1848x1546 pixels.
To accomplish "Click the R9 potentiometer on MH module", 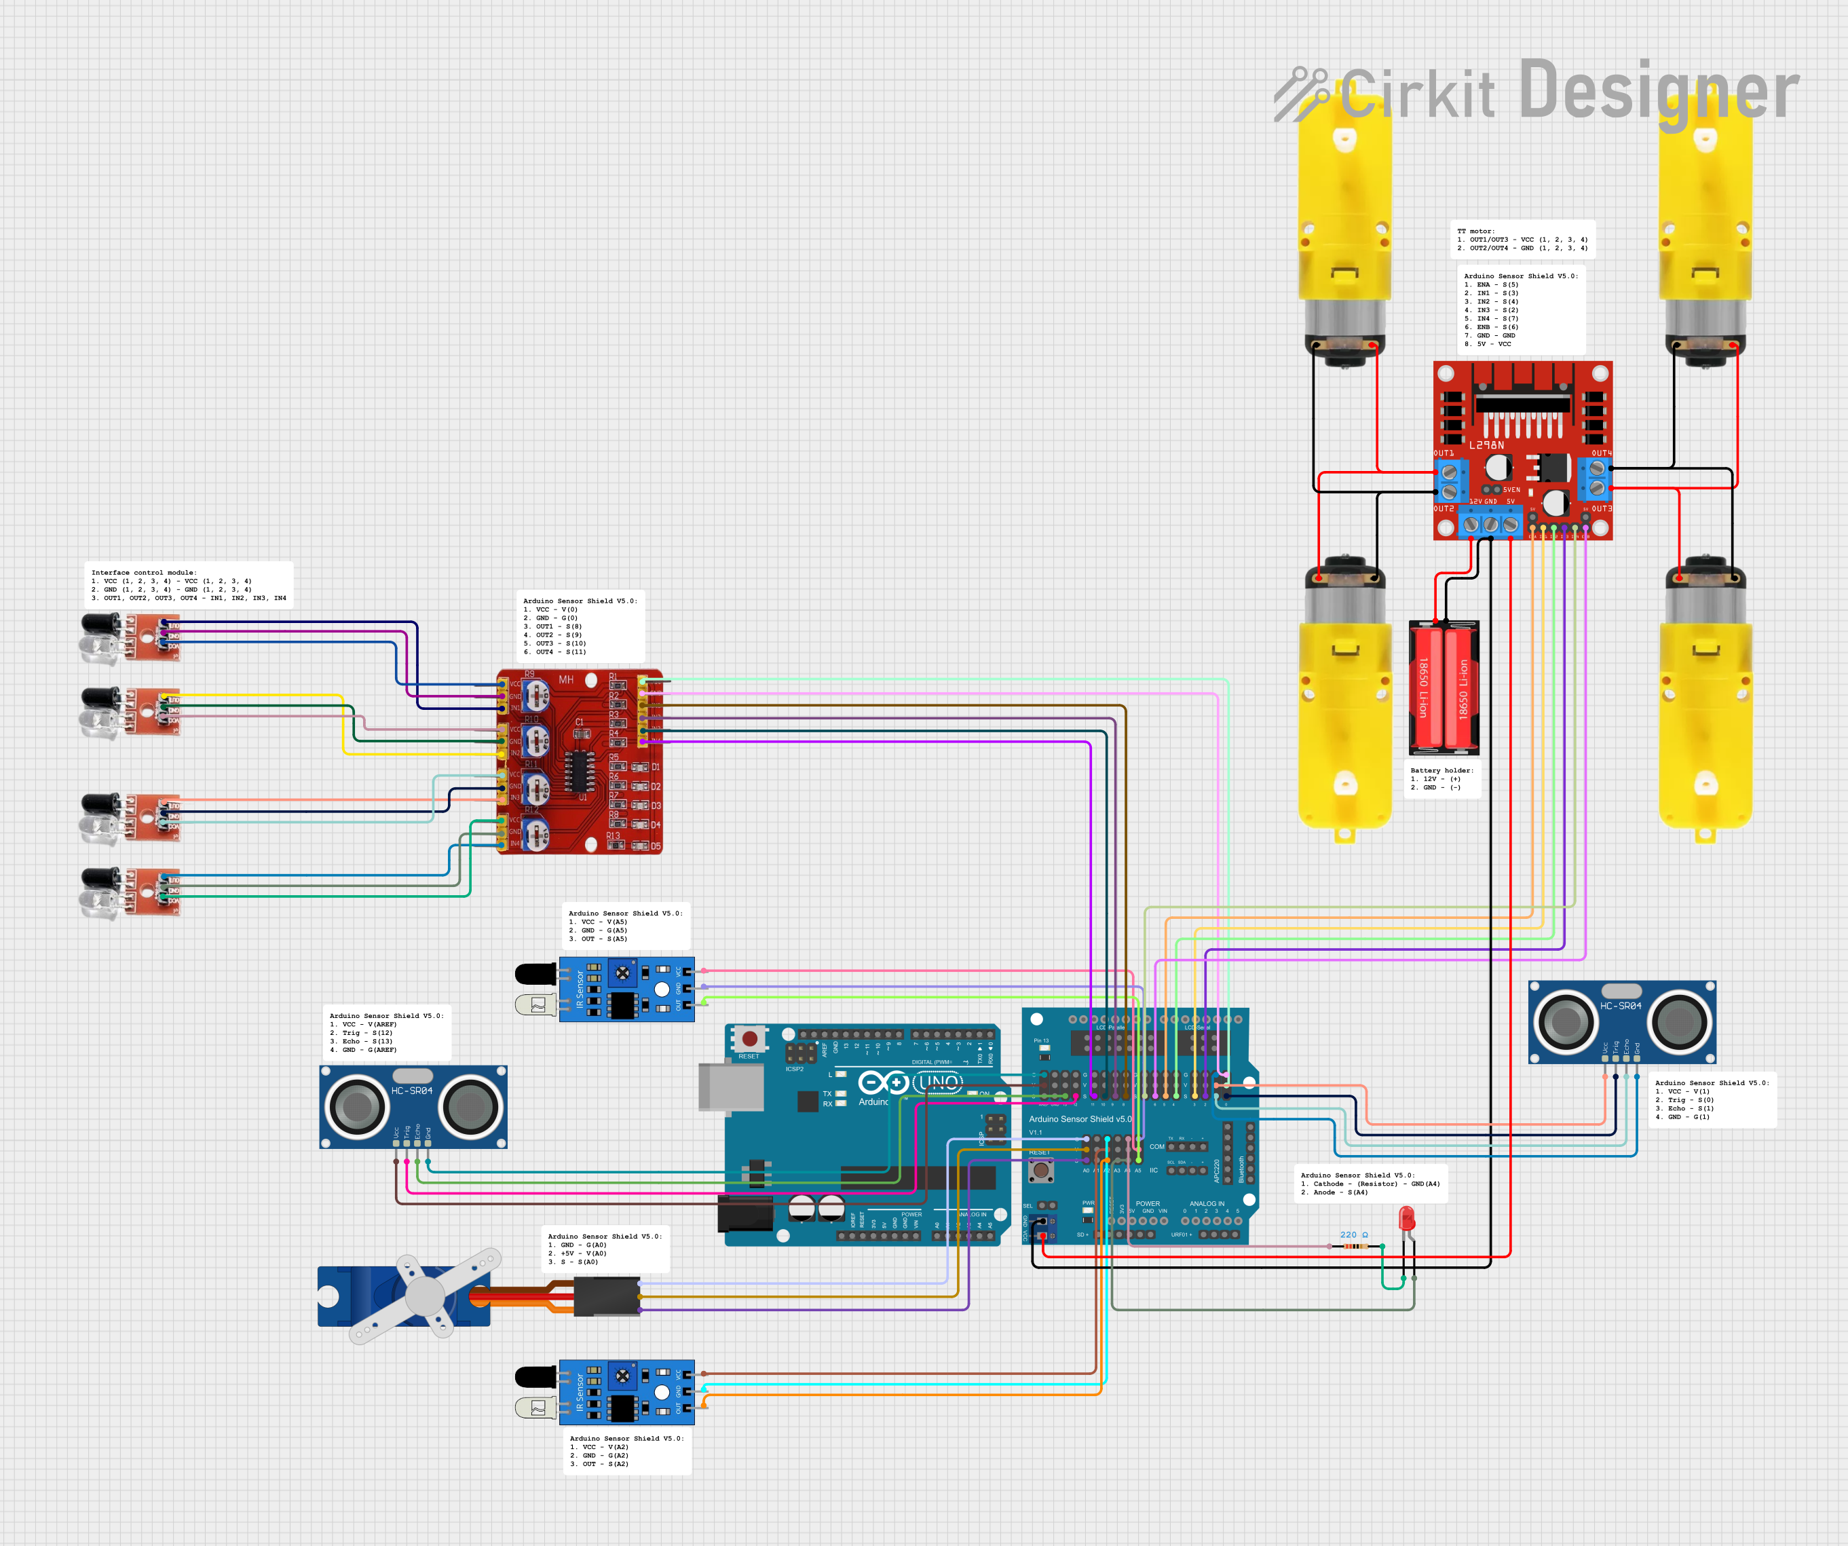I will (x=536, y=697).
